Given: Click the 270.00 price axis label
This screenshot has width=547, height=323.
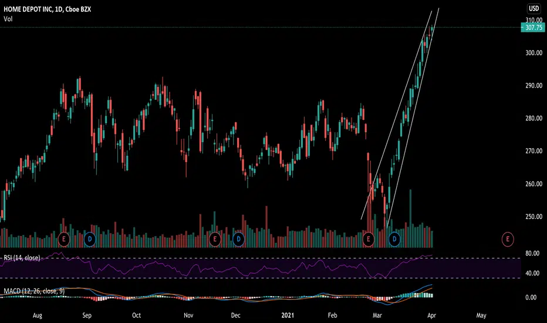Looking at the screenshot, I should (x=534, y=151).
